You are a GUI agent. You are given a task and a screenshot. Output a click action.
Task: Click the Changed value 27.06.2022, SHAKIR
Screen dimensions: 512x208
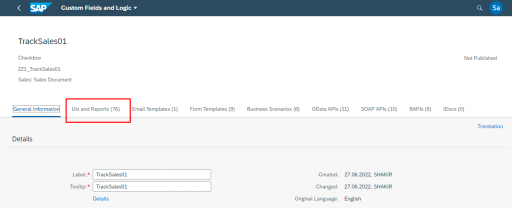pos(368,187)
